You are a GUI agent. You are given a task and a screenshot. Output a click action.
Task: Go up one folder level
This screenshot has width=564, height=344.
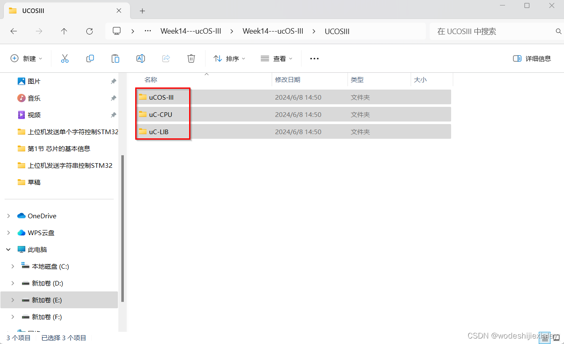coord(64,31)
